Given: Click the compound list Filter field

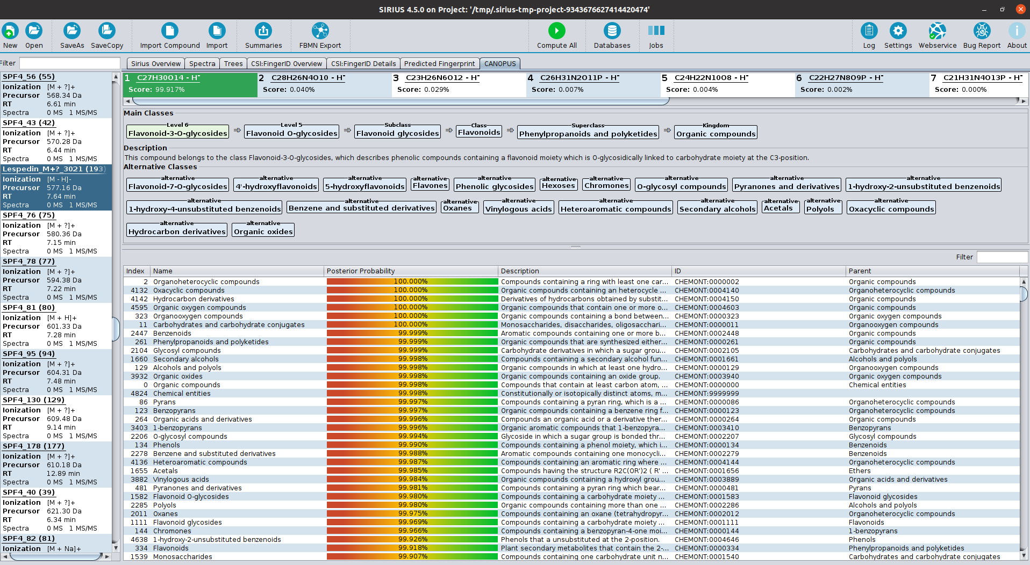Looking at the screenshot, I should 69,63.
